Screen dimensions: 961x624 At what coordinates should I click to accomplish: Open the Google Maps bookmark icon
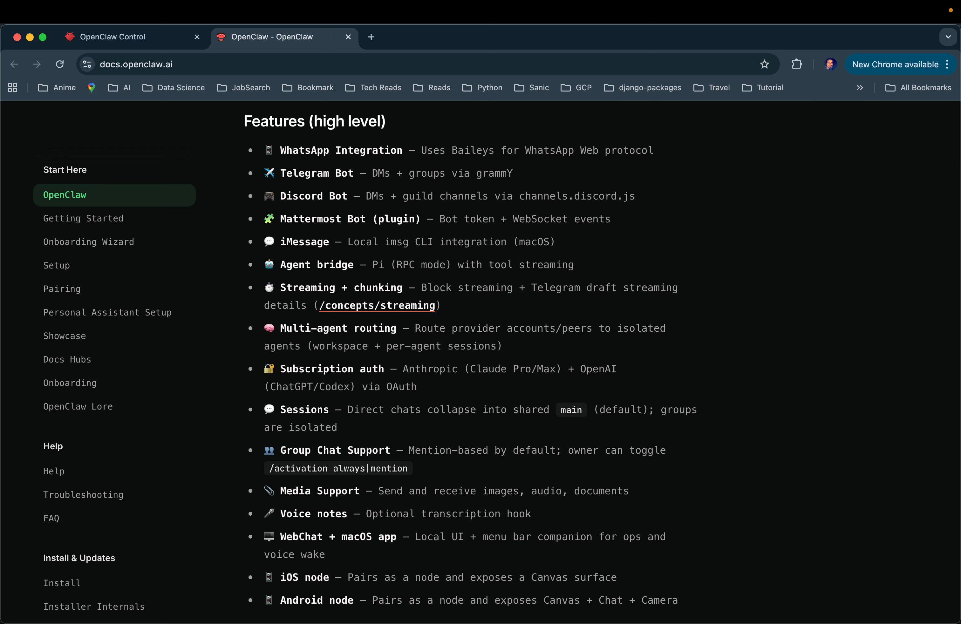pyautogui.click(x=92, y=88)
